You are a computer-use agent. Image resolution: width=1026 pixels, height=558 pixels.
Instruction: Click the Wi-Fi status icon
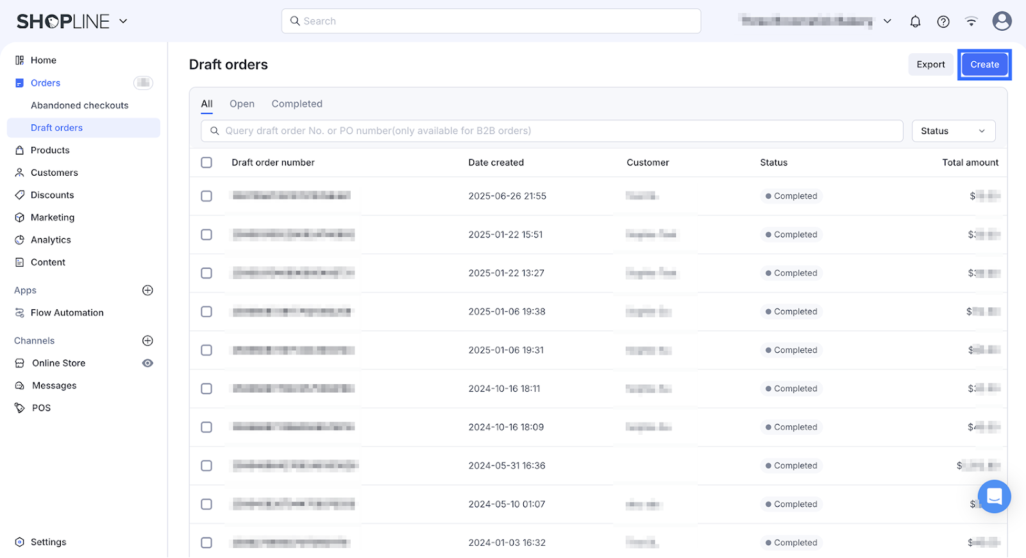(971, 21)
